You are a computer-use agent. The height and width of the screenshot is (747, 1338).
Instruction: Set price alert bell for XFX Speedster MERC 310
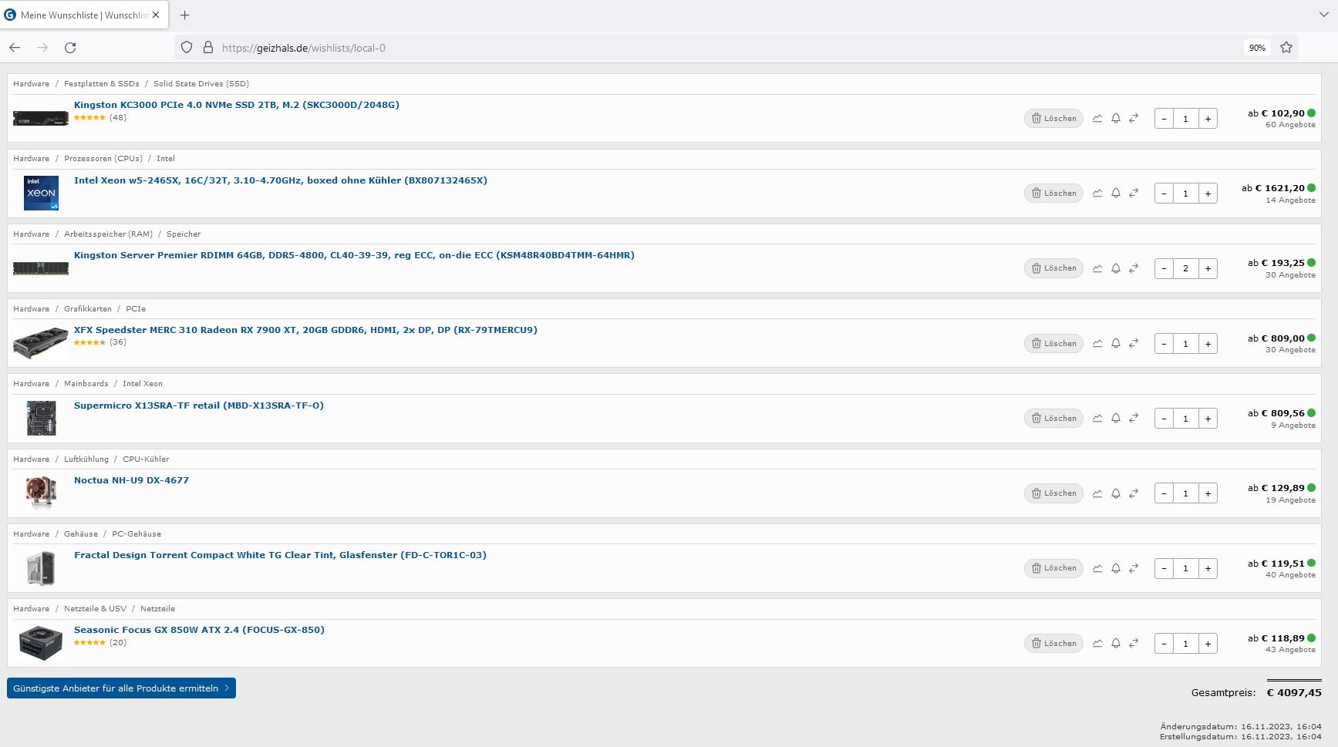(1116, 344)
